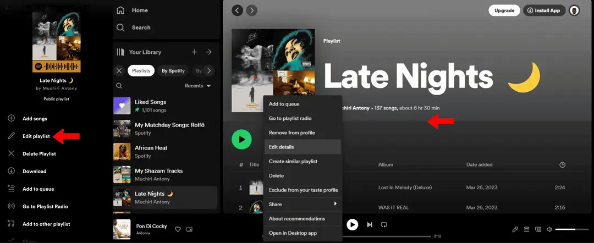Click Pon Di Cocky album thumbnail
This screenshot has width=594, height=243.
[x=122, y=229]
